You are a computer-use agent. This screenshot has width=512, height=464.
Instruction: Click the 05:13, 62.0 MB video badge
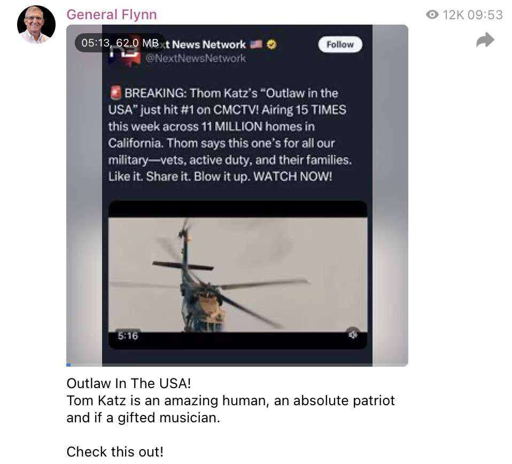point(120,43)
